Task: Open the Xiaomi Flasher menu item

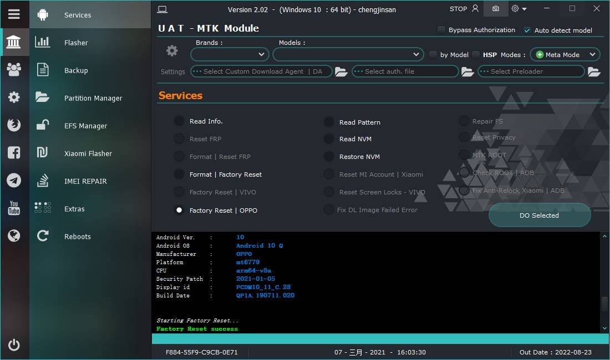Action: [90, 153]
